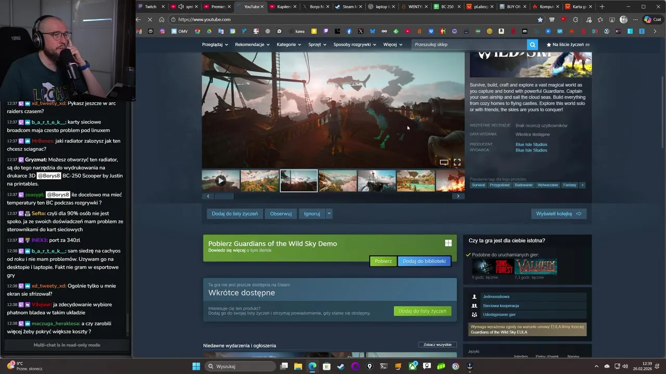Switch trailer player to theater mode icon

[444, 163]
